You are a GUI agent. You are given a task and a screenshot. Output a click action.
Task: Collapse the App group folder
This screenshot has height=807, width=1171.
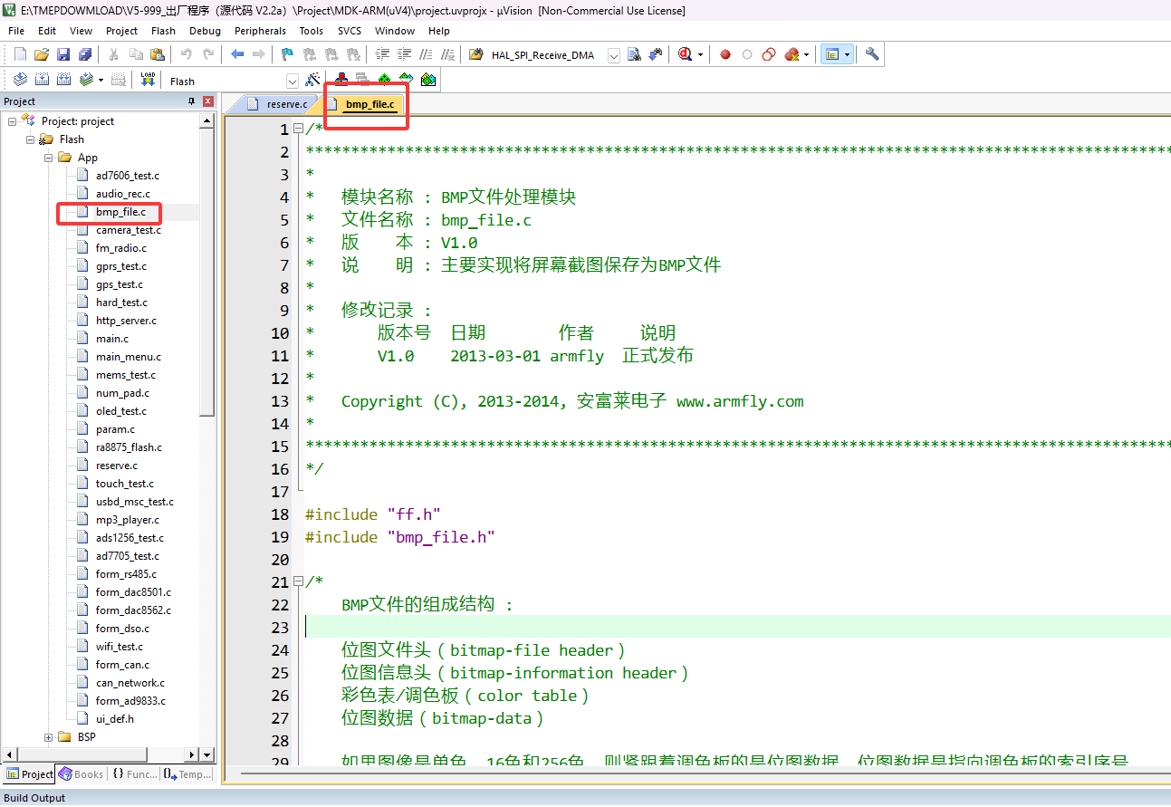pos(49,158)
